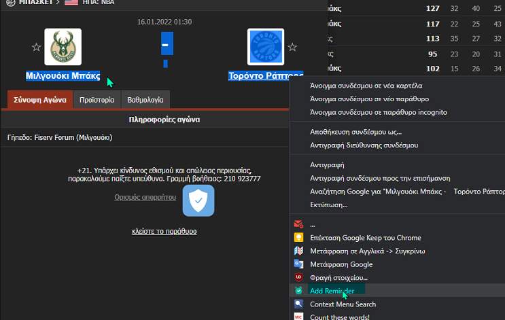Click the Count these words WC icon
505x320 pixels.
[x=298, y=317]
